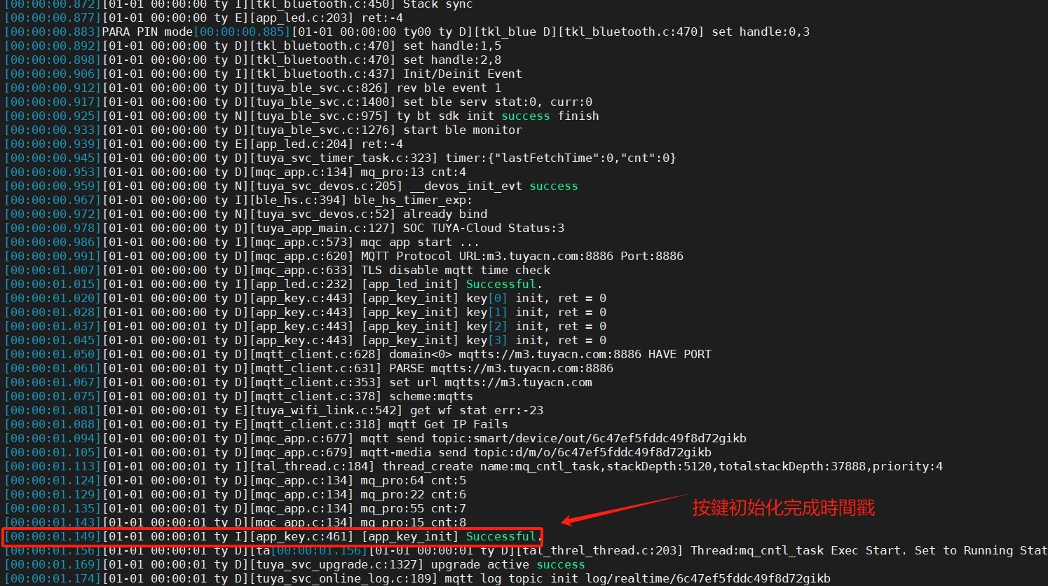Viewport: 1048px width, 586px height.
Task: Click 'mq_pro:15 cnt:8' log entry
Action: (414, 522)
